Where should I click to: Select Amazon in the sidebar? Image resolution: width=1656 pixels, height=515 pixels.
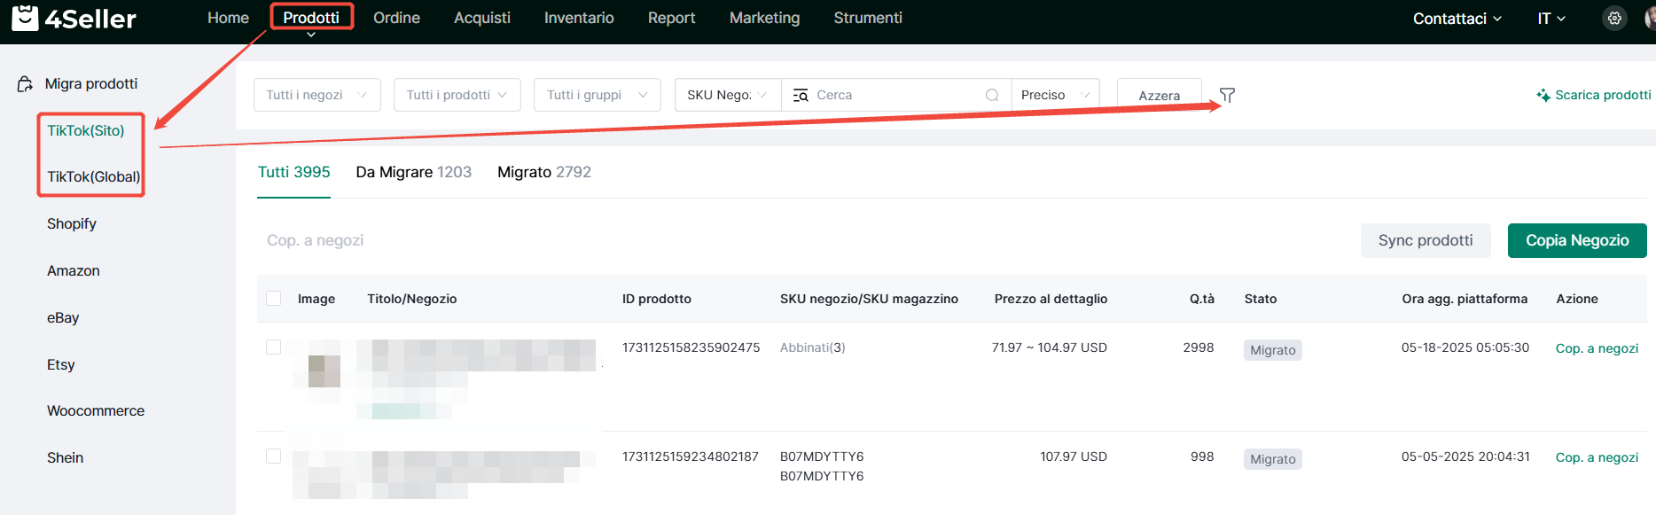click(x=74, y=270)
